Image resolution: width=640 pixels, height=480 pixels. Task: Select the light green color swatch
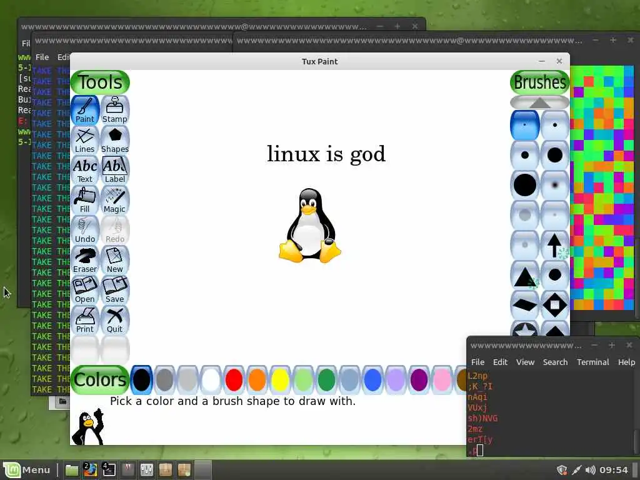[303, 380]
